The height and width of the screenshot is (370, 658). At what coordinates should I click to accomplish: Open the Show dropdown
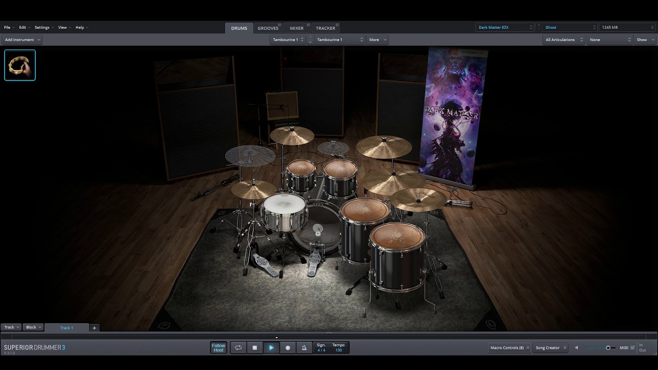[645, 40]
